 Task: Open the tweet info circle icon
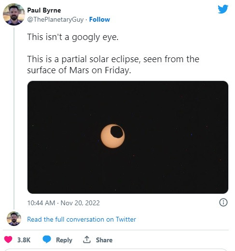223,202
